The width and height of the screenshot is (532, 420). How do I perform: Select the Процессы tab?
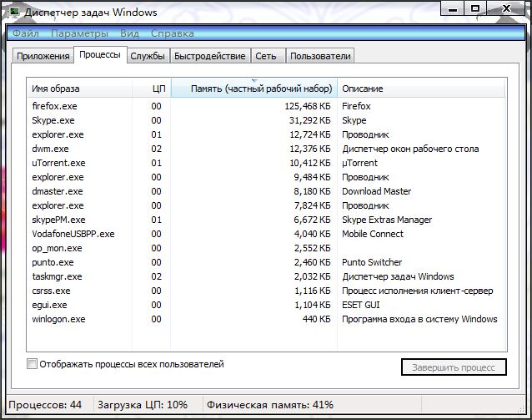100,54
